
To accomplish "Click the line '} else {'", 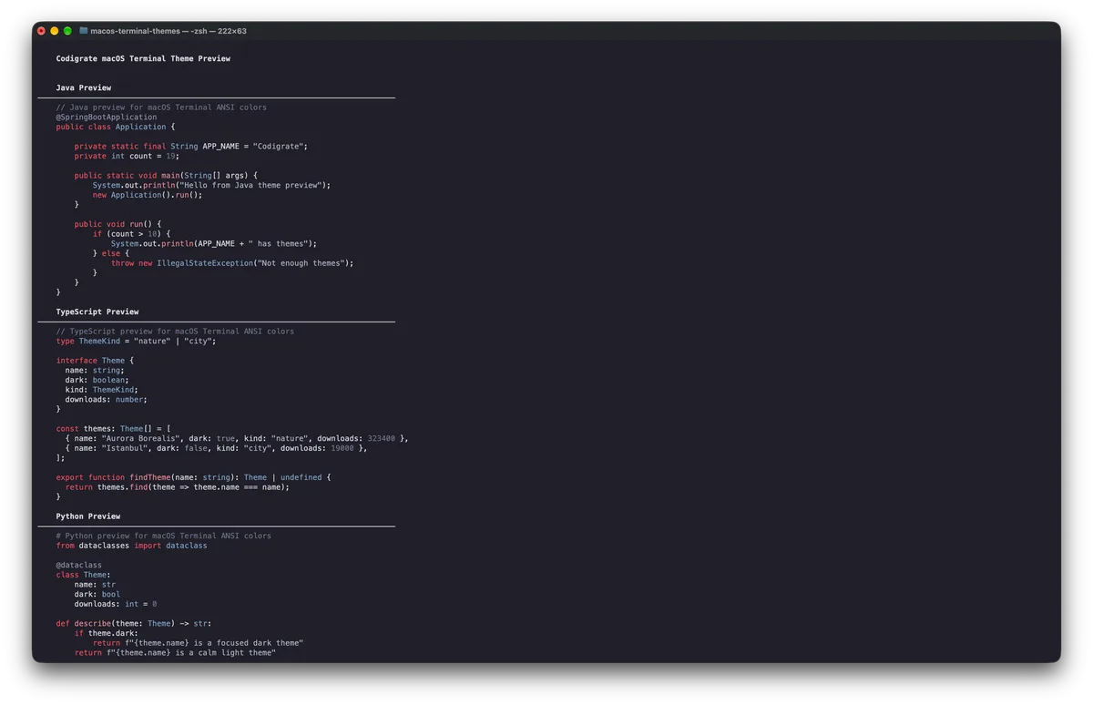I will click(111, 253).
